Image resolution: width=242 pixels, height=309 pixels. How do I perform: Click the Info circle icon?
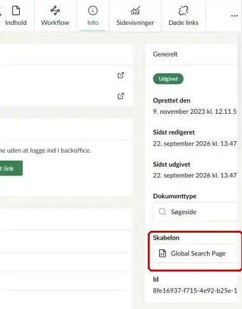tap(93, 11)
